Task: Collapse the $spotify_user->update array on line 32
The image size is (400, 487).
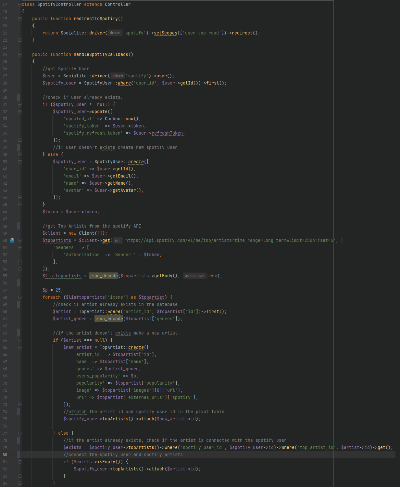Action: coord(20,112)
